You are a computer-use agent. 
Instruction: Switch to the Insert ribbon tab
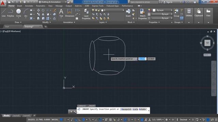tap(19, 6)
